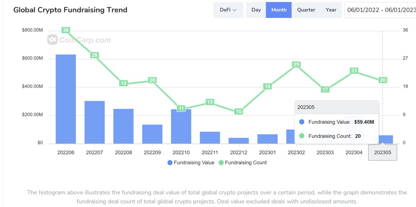The image size is (416, 207).
Task: Select the Day view button
Action: click(256, 10)
